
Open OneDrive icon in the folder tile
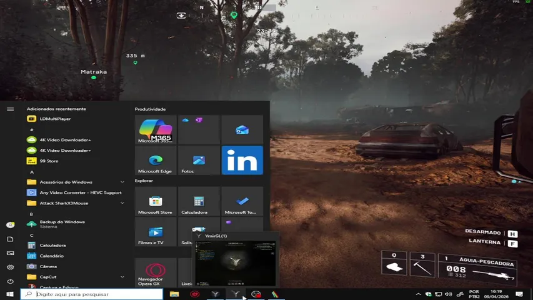(x=185, y=120)
